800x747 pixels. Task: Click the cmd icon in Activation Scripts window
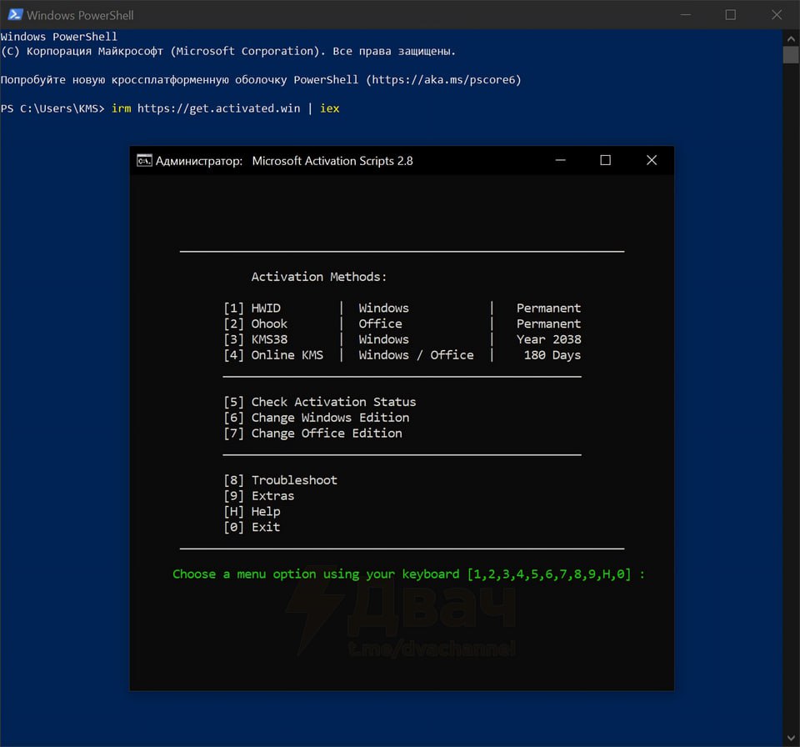point(144,161)
